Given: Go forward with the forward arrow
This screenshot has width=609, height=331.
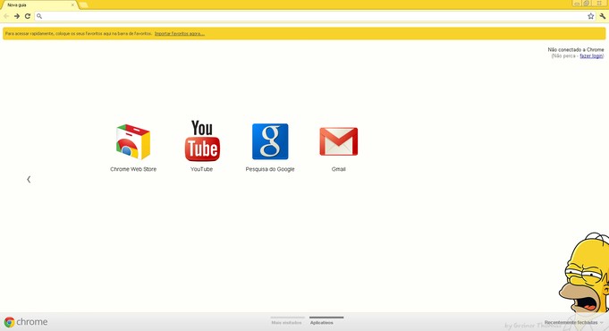Looking at the screenshot, I should (x=17, y=16).
